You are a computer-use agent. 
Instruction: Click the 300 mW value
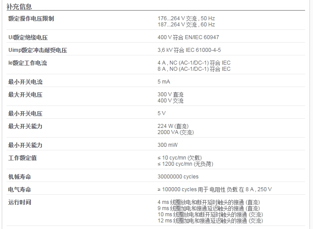point(167,145)
